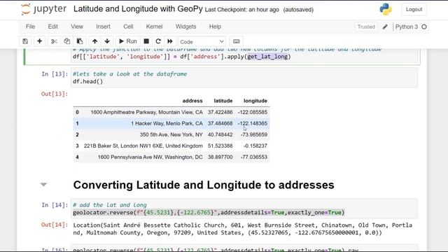This screenshot has height=252, width=448.
Task: Select the 1600 Pennsylvania Ave NW cell
Action: (x=150, y=157)
